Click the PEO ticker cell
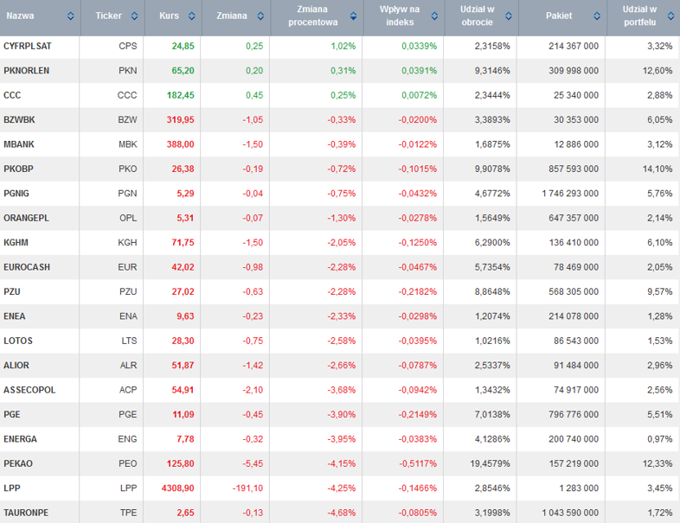Viewport: 680px width, 523px height. point(128,463)
